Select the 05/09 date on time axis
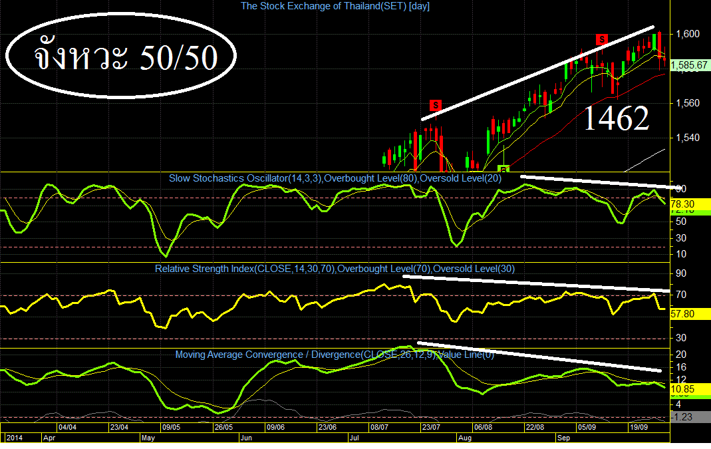The height and width of the screenshot is (449, 711). point(587,427)
